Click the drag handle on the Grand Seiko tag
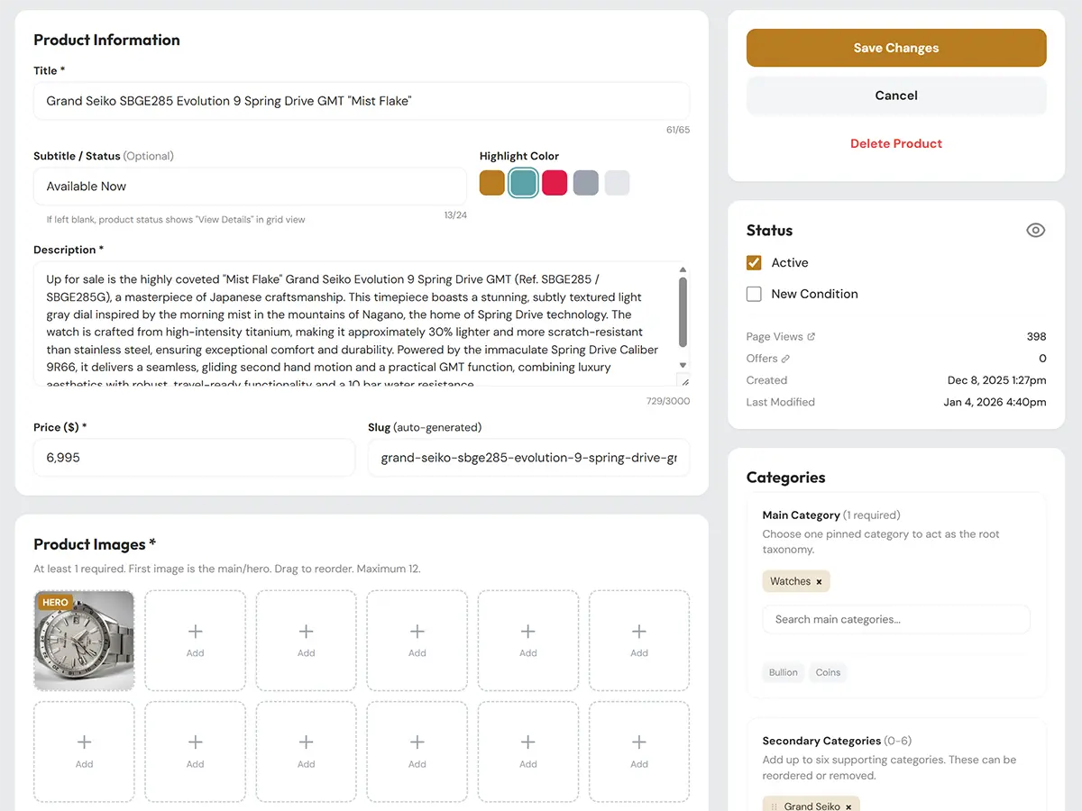The width and height of the screenshot is (1082, 811). pos(775,806)
